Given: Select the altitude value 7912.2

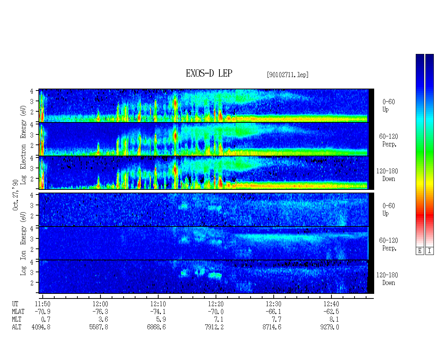Looking at the screenshot, I should pos(214,327).
